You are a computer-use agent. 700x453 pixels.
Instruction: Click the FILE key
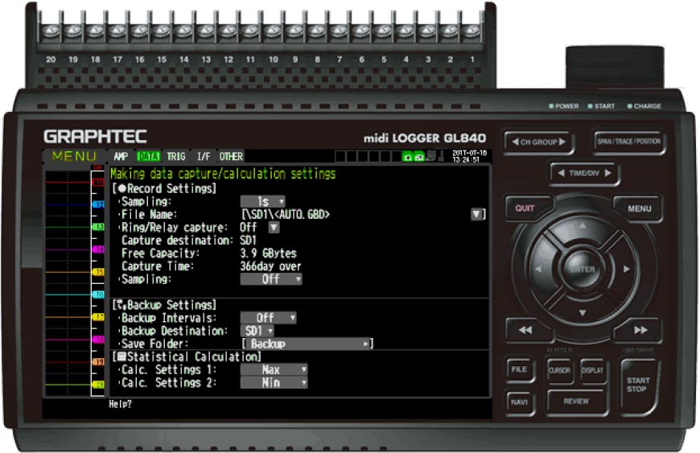click(x=519, y=369)
